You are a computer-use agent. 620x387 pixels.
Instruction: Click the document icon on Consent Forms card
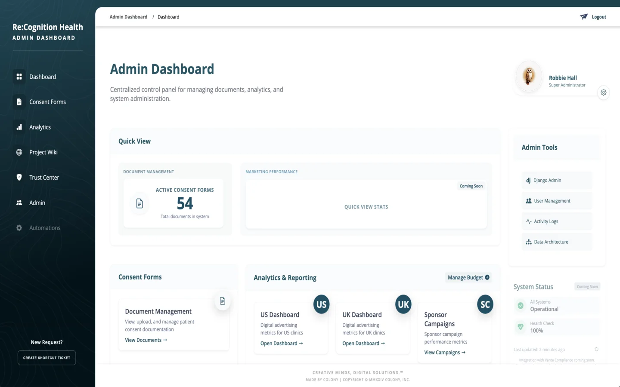coord(223,301)
